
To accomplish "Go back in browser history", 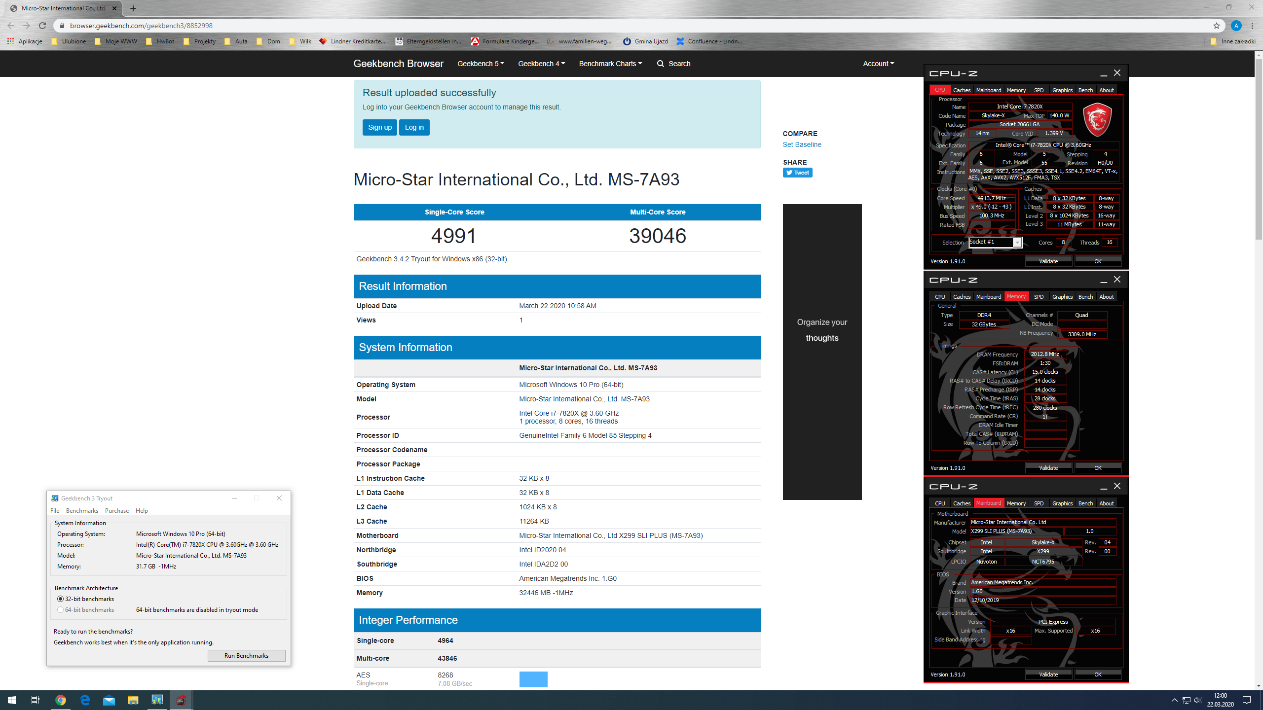I will pyautogui.click(x=11, y=26).
